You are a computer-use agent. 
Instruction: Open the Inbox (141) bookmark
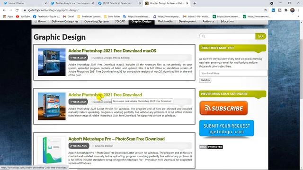tap(196, 17)
